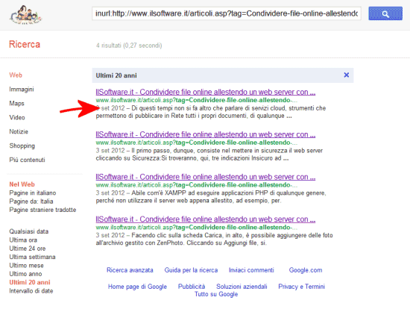410x309 pixels.
Task: Close the Ultimi 20 anni filter bar
Action: 347,75
